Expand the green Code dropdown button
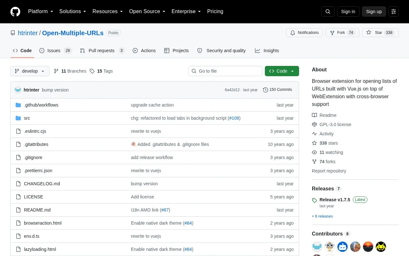This screenshot has height=256, width=409. click(282, 71)
